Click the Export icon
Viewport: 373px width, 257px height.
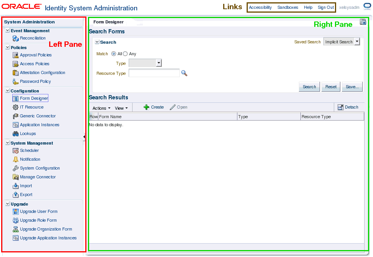pyautogui.click(x=15, y=194)
